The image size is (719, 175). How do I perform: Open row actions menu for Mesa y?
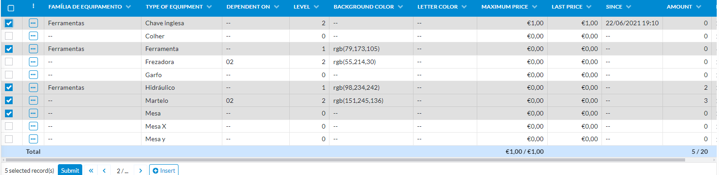pyautogui.click(x=33, y=139)
